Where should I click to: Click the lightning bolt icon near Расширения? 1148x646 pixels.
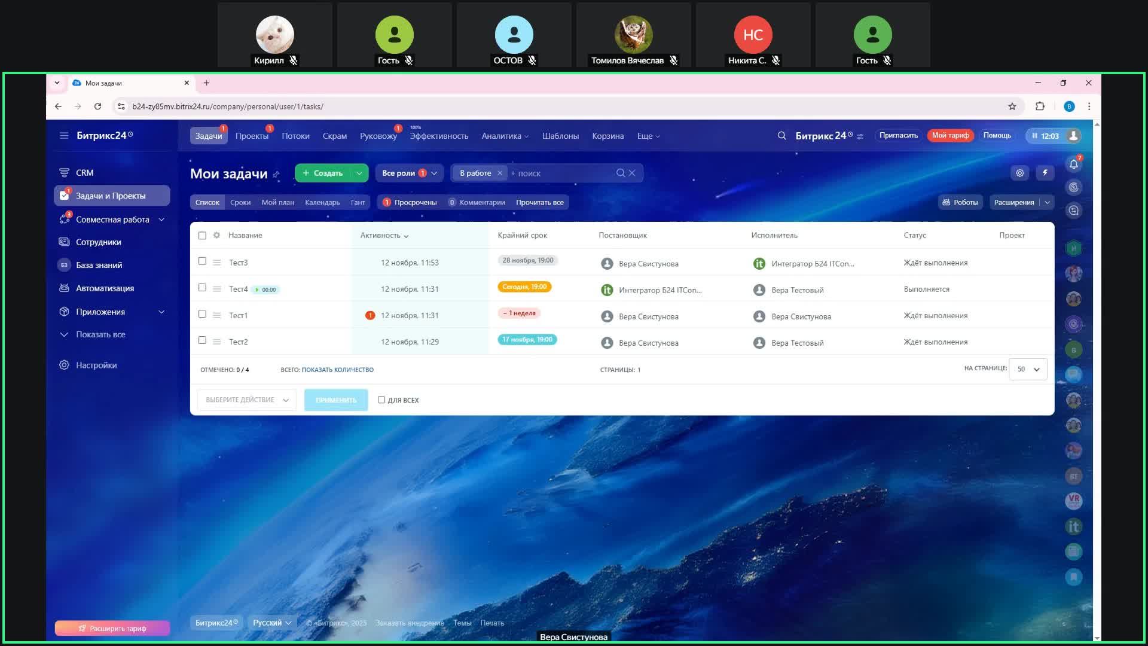tap(1045, 173)
